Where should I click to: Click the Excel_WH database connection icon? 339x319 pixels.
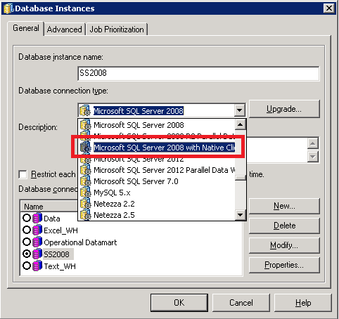coord(37,230)
